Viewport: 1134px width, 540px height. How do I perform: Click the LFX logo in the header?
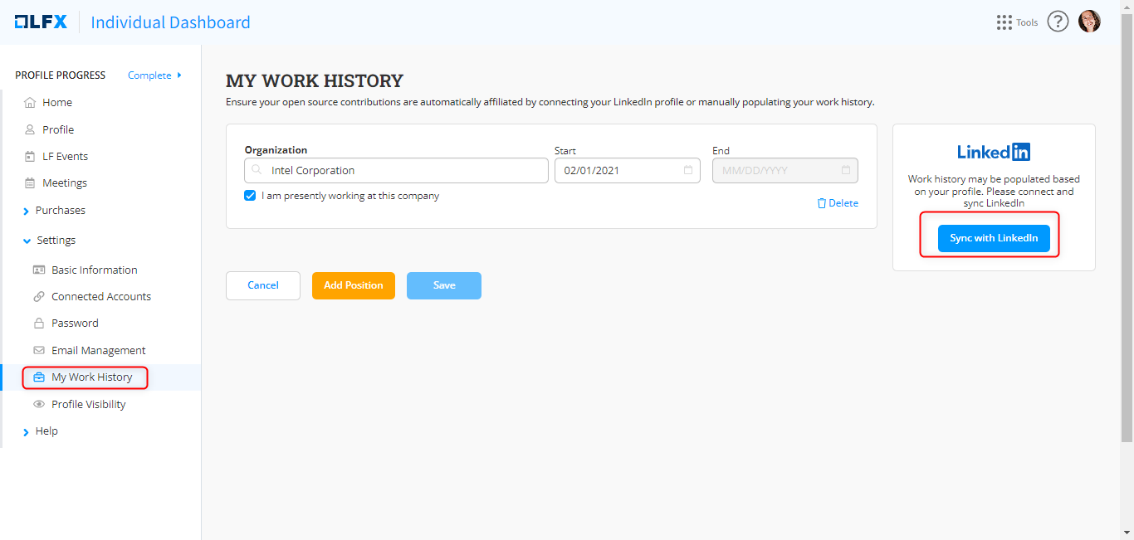click(x=41, y=22)
